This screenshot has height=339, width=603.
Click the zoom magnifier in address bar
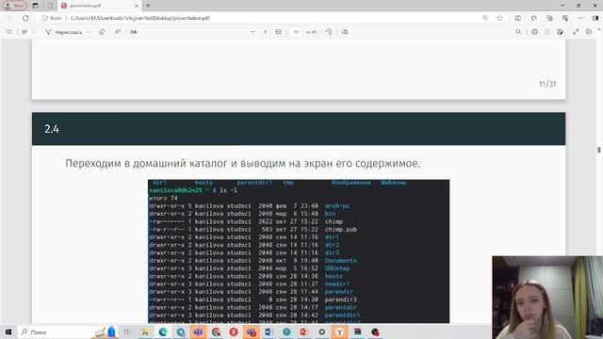pos(485,18)
